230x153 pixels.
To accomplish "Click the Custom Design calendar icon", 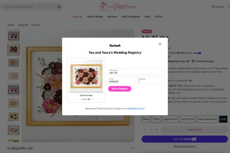I will click(x=193, y=61).
